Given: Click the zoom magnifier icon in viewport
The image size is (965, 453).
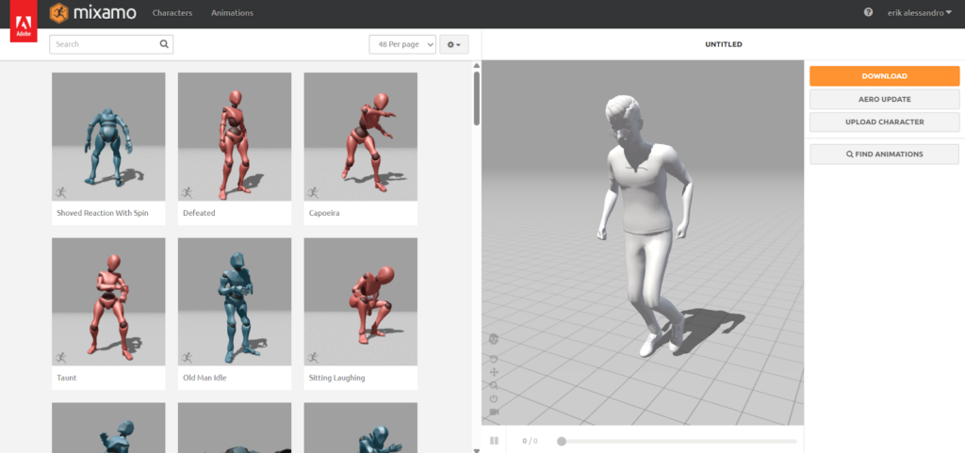Looking at the screenshot, I should pos(494,385).
